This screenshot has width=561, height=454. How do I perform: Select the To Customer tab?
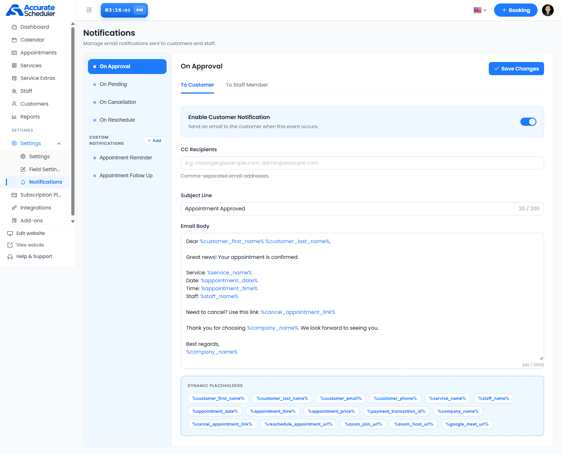tap(197, 85)
